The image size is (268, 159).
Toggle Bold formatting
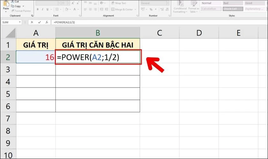click(x=38, y=9)
